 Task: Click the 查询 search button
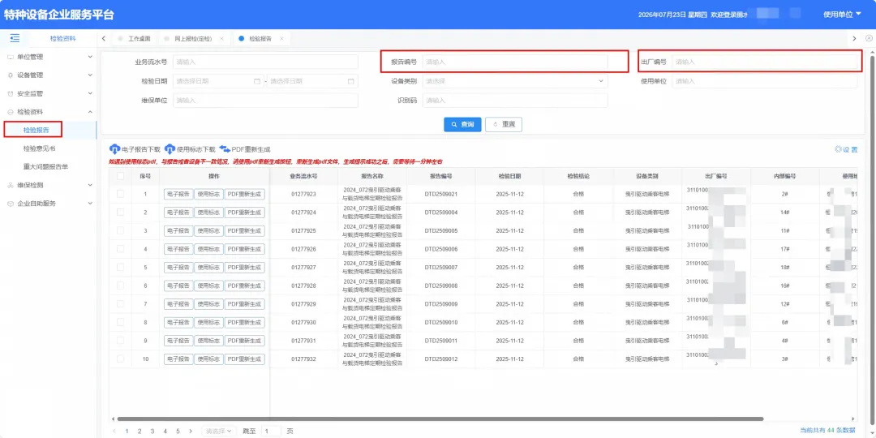(462, 125)
